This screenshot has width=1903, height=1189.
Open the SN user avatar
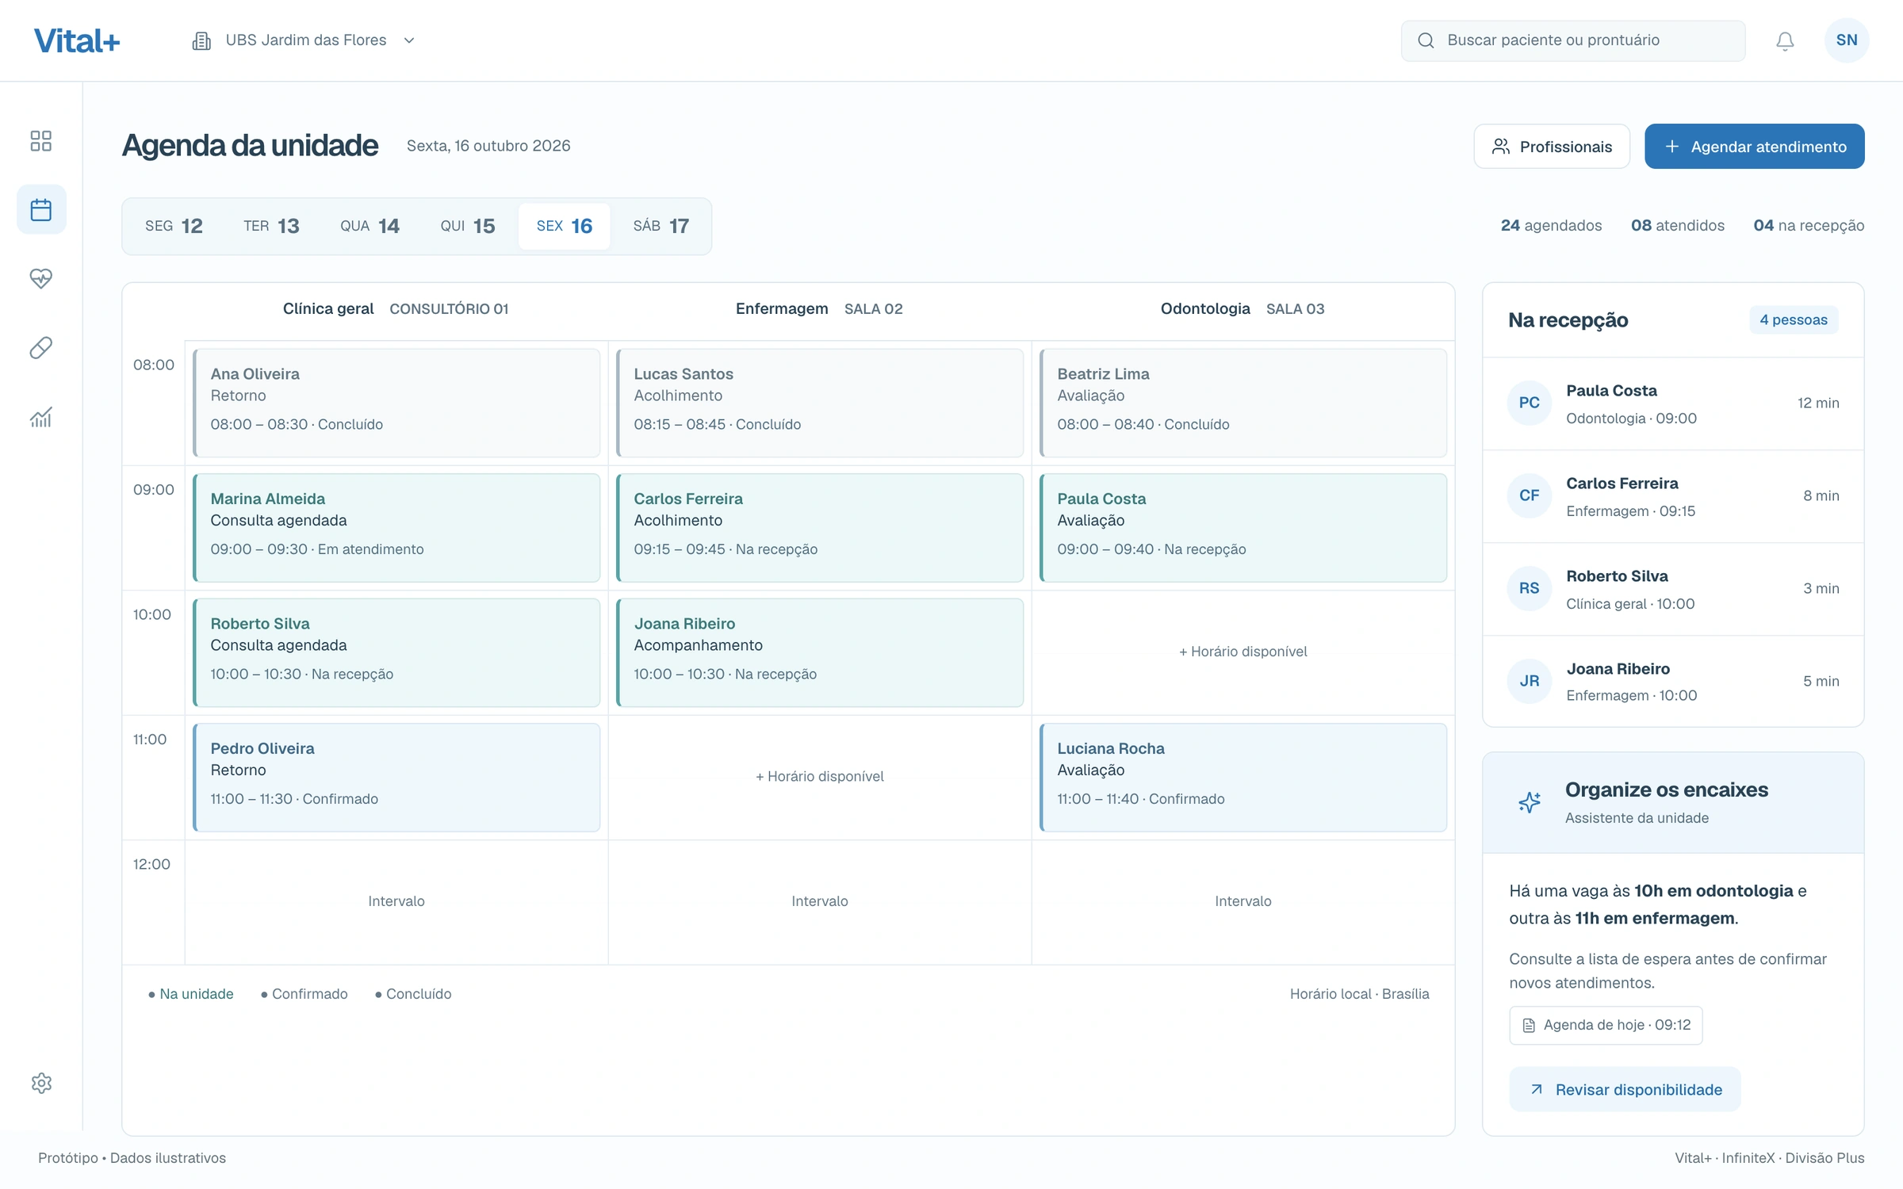click(x=1847, y=40)
